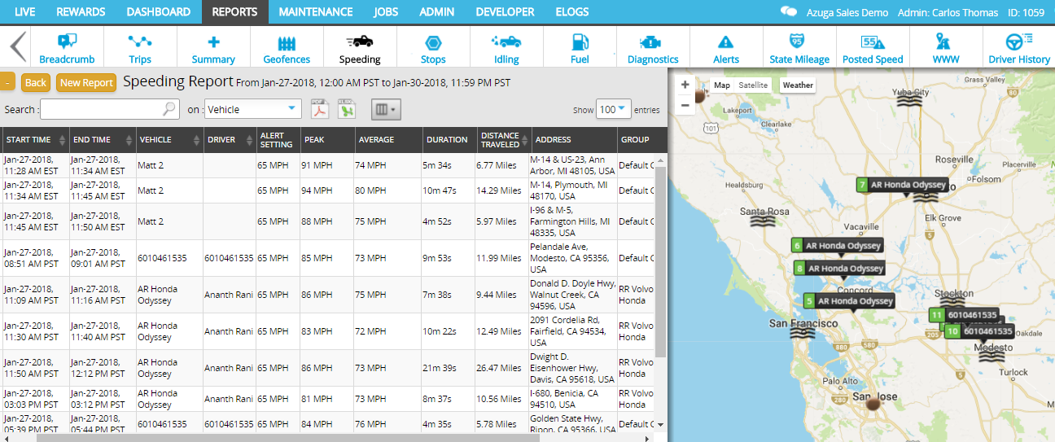Zoom out on the map
Screen dimensions: 1055x442
coord(685,104)
